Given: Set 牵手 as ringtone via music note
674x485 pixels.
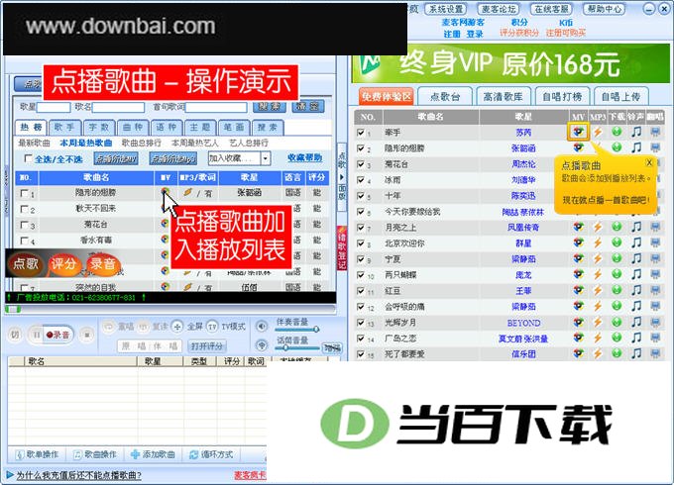Looking at the screenshot, I should [x=636, y=132].
